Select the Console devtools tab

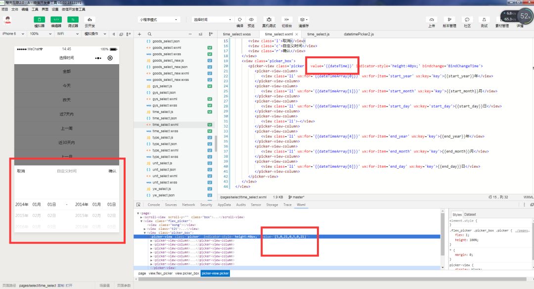pyautogui.click(x=154, y=205)
